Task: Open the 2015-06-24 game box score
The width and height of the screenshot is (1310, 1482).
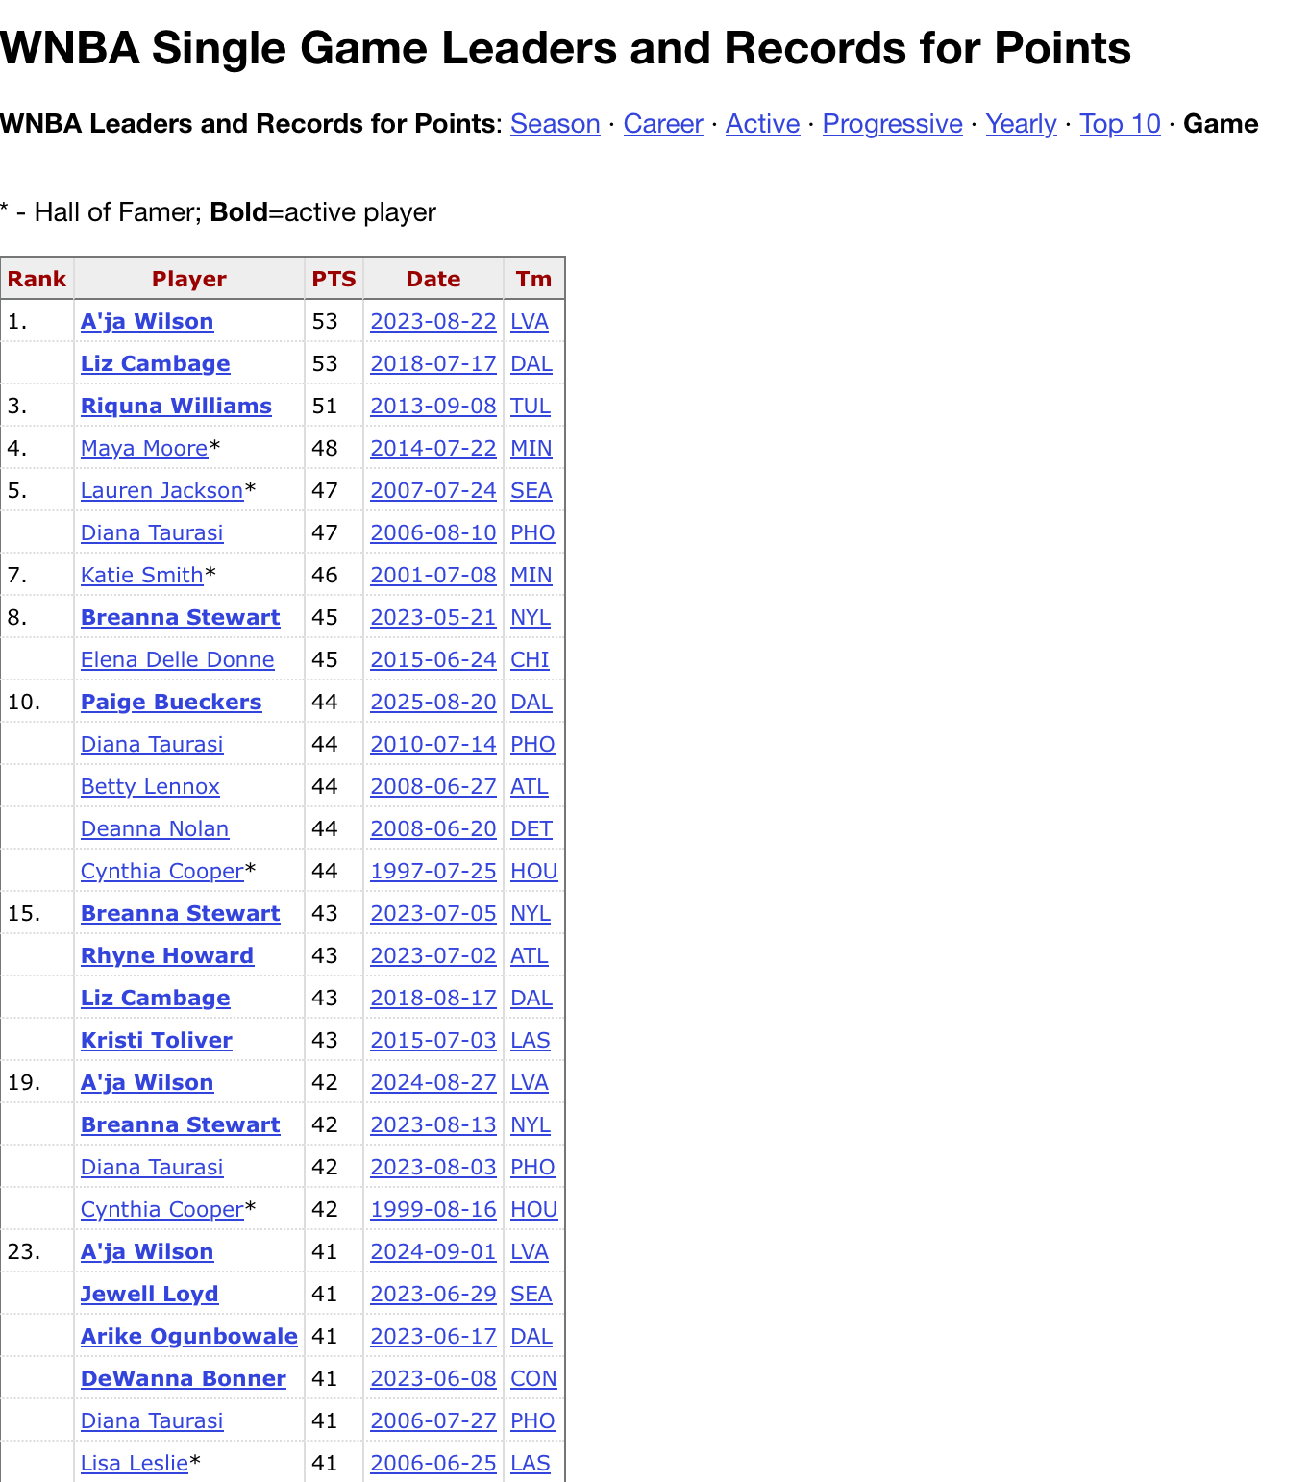Action: tap(433, 659)
